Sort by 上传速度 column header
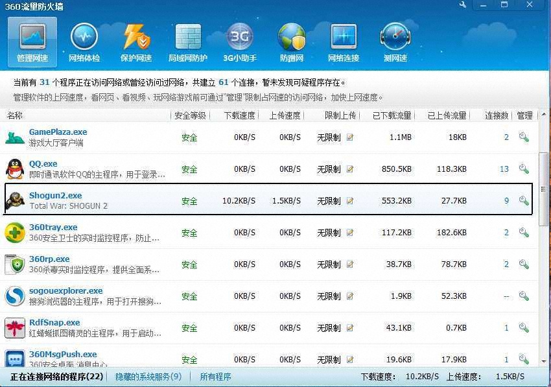This screenshot has width=551, height=387. click(285, 115)
